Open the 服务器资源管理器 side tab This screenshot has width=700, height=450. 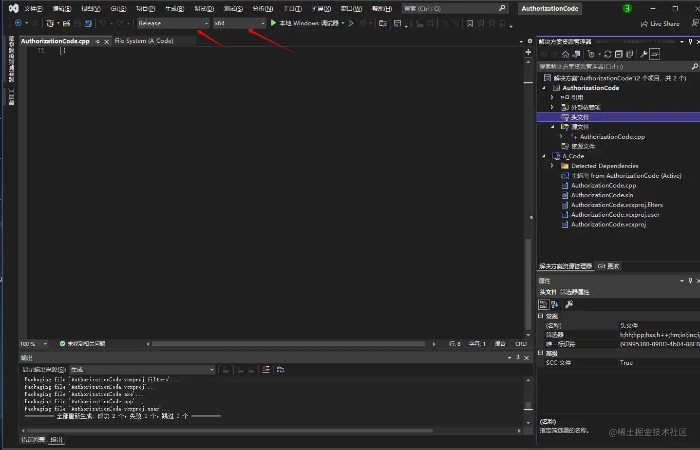(11, 59)
